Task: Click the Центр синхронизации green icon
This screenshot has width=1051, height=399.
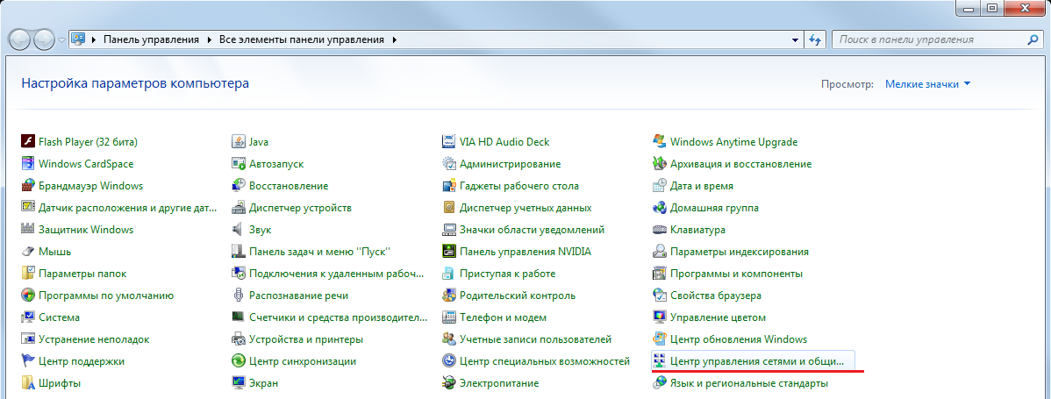Action: [238, 361]
